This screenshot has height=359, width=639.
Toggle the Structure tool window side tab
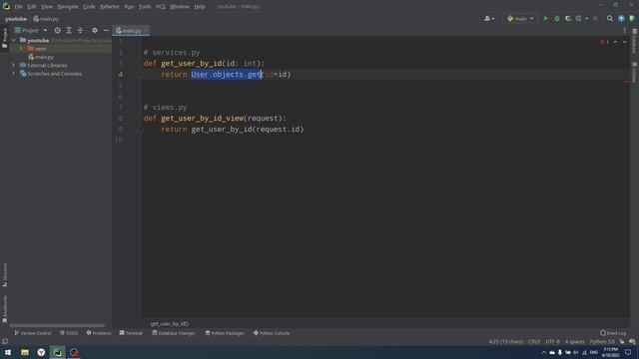tap(4, 275)
